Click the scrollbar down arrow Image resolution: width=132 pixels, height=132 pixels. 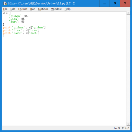pyautogui.click(x=128, y=124)
